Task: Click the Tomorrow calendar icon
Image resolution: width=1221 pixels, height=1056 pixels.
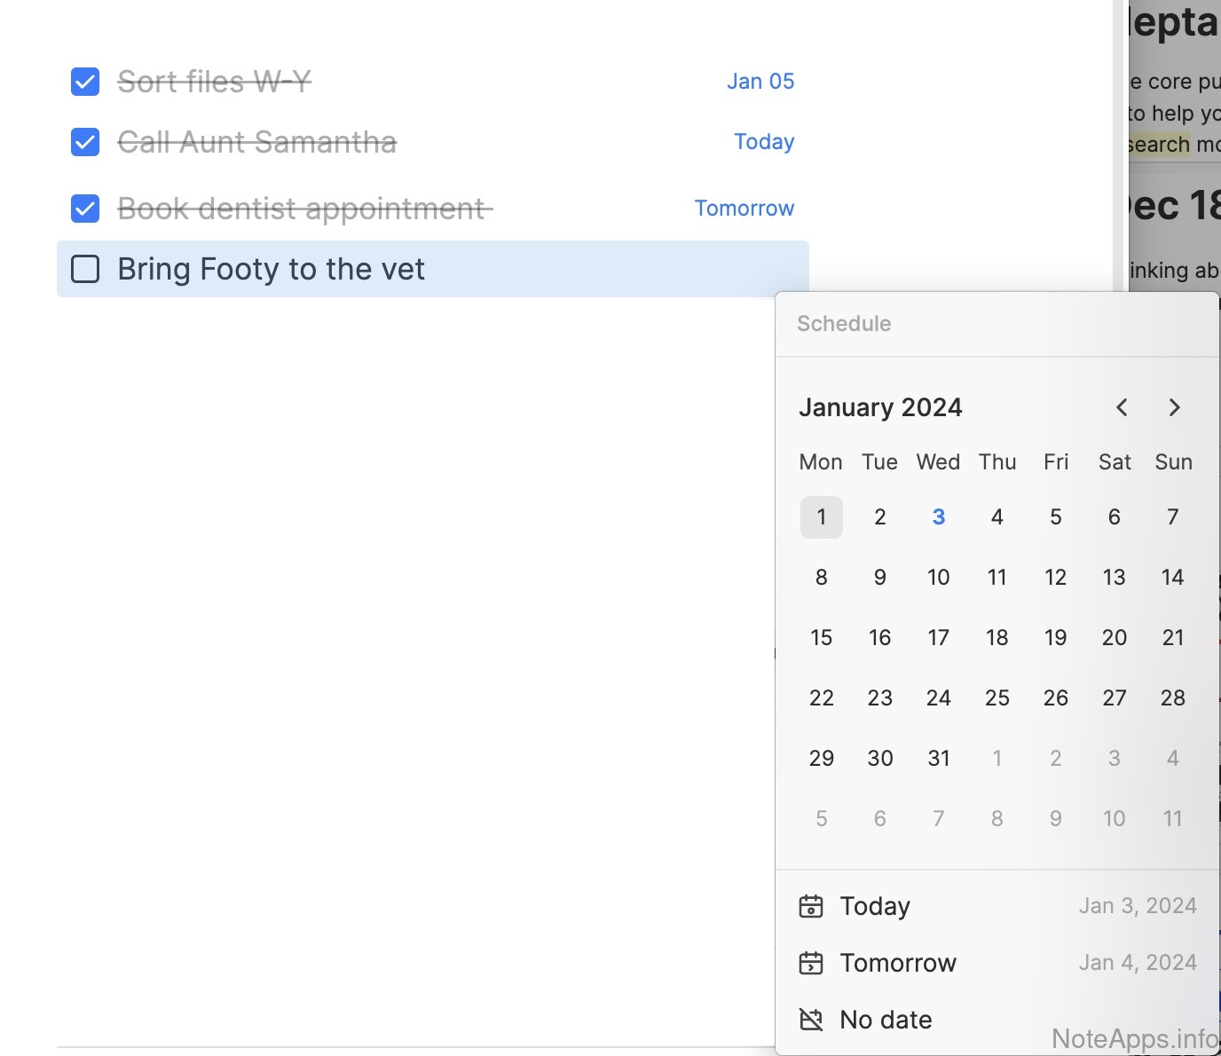Action: tap(811, 963)
